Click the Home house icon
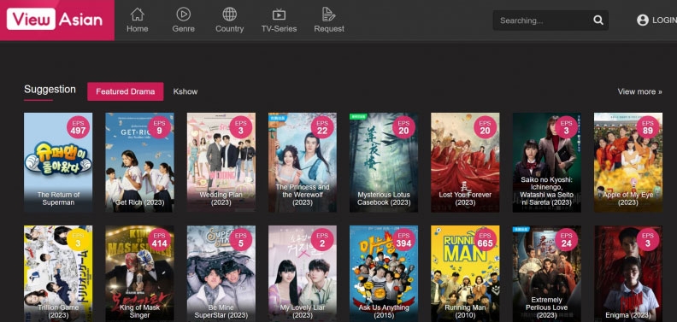677x322 pixels. (x=138, y=15)
